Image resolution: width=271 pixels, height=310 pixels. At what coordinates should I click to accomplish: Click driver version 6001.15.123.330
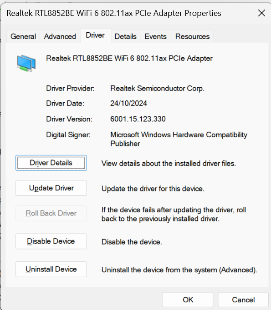pos(138,119)
